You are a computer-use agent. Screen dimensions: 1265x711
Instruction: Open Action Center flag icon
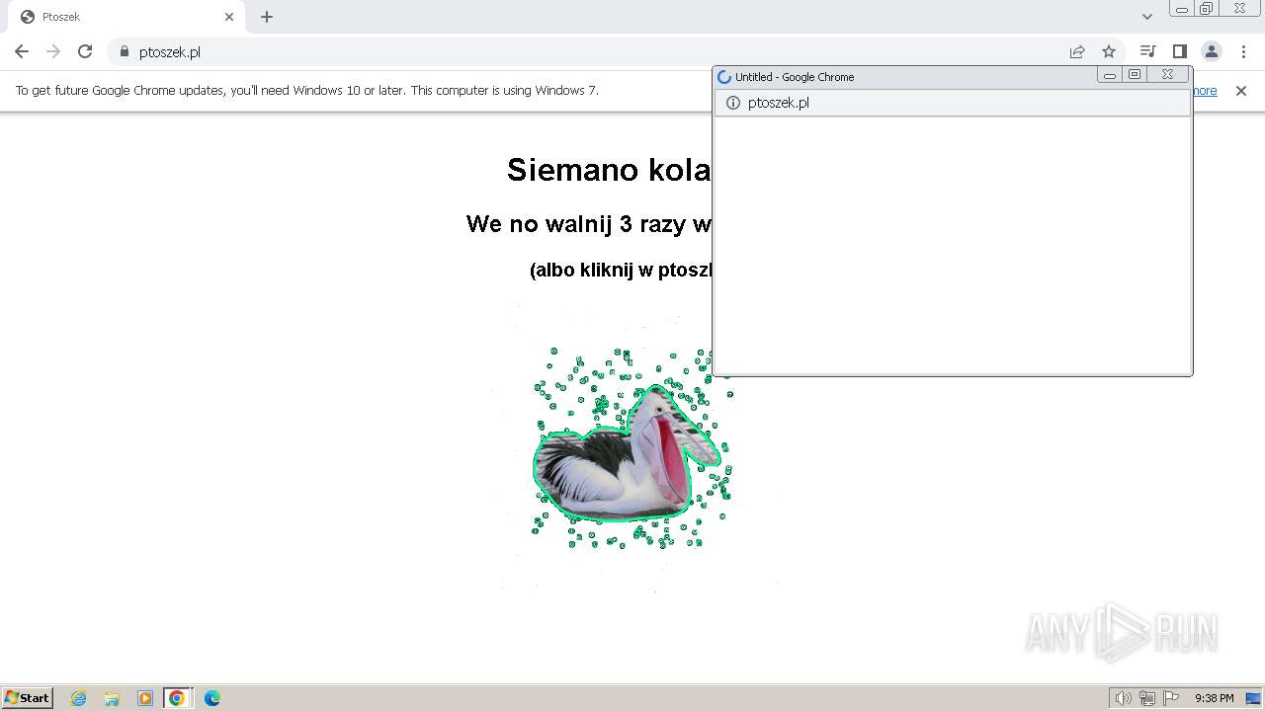pos(1171,698)
